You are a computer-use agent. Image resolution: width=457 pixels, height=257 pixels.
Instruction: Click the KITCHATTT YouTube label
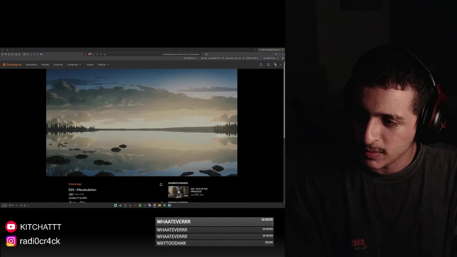(41, 227)
